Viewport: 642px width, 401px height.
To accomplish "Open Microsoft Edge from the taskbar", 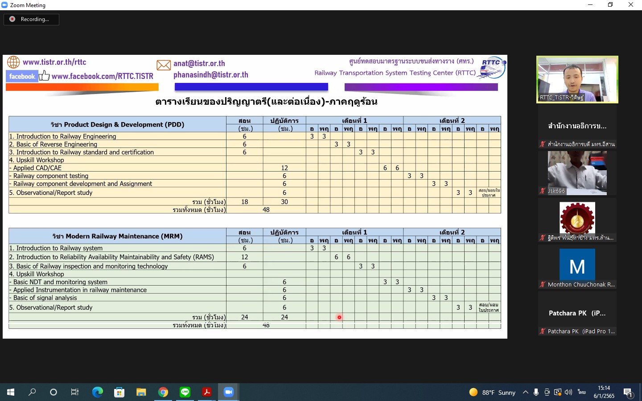I will [97, 392].
